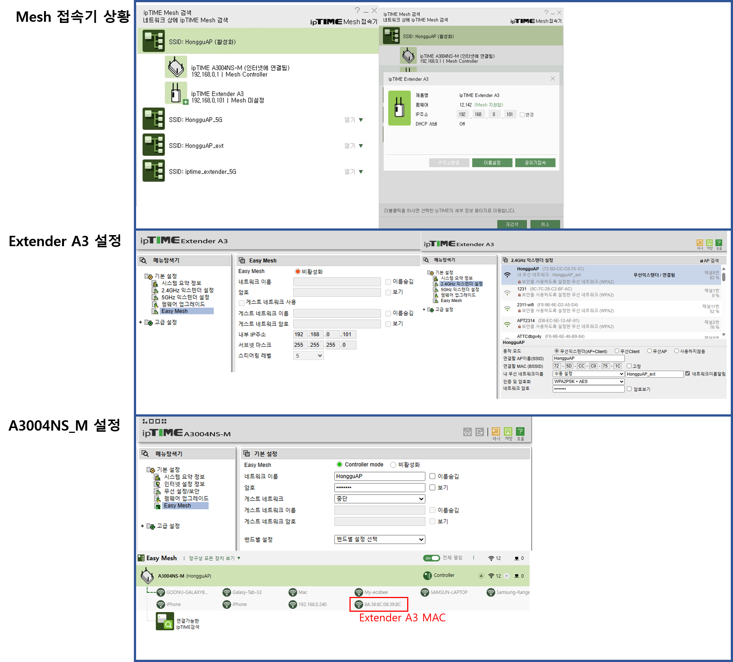Screen dimensions: 733x662
Task: Open the WPA2PSK + AES dropdown
Action: pyautogui.click(x=589, y=381)
